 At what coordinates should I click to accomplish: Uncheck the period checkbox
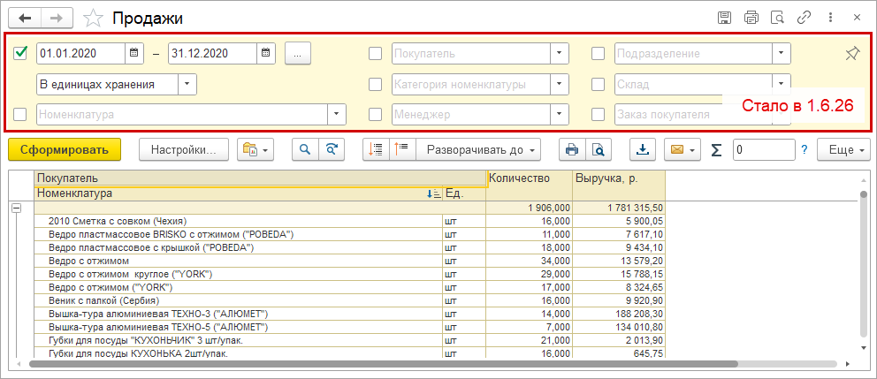coord(20,54)
